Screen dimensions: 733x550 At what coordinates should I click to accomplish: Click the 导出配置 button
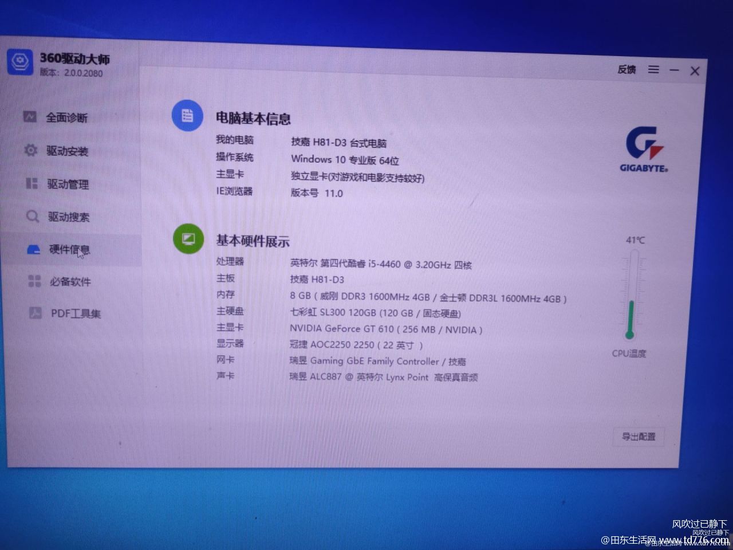[x=639, y=437]
